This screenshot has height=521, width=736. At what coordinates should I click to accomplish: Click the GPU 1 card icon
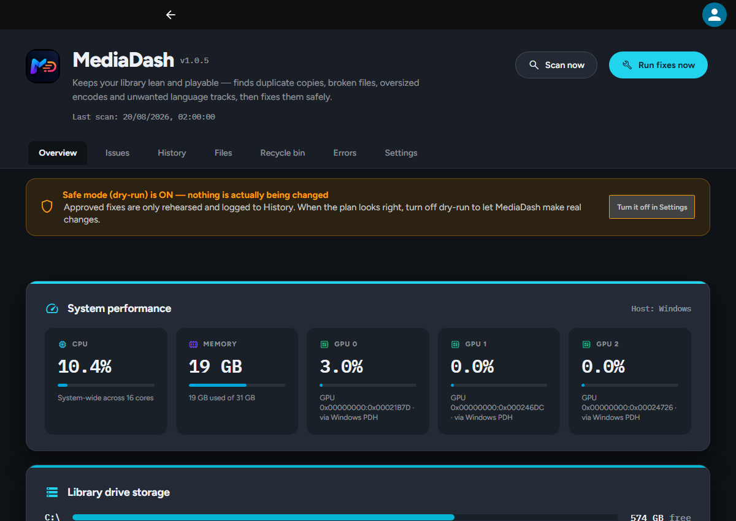455,344
